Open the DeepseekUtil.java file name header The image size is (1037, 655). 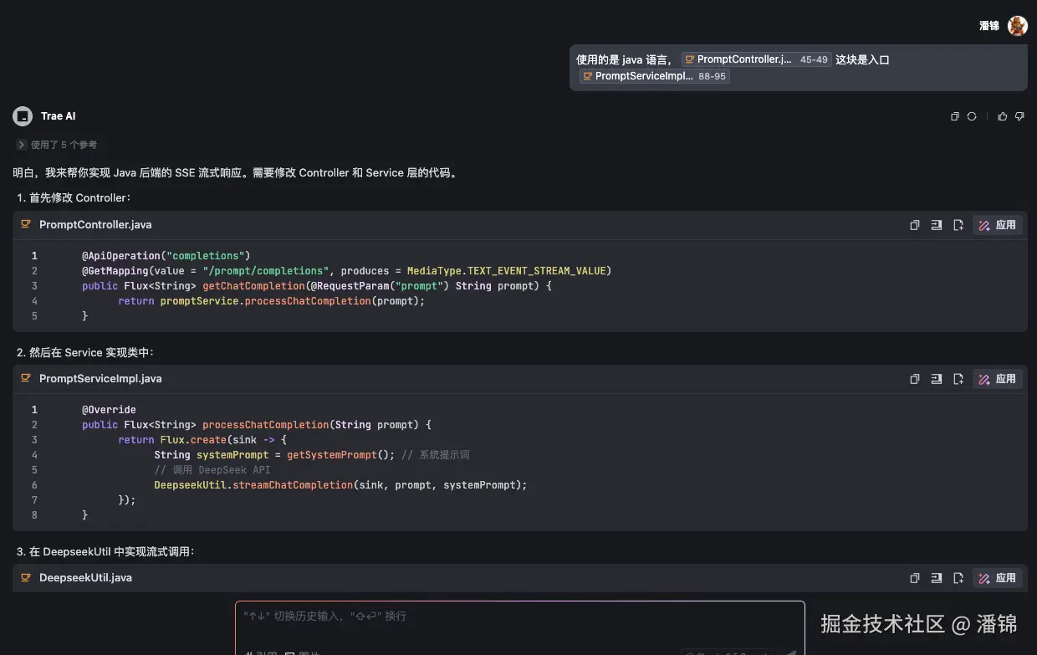coord(85,578)
